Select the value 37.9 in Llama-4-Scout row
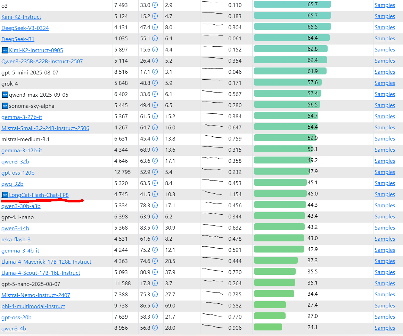Screen dimensions: 403x336 [x=170, y=272]
